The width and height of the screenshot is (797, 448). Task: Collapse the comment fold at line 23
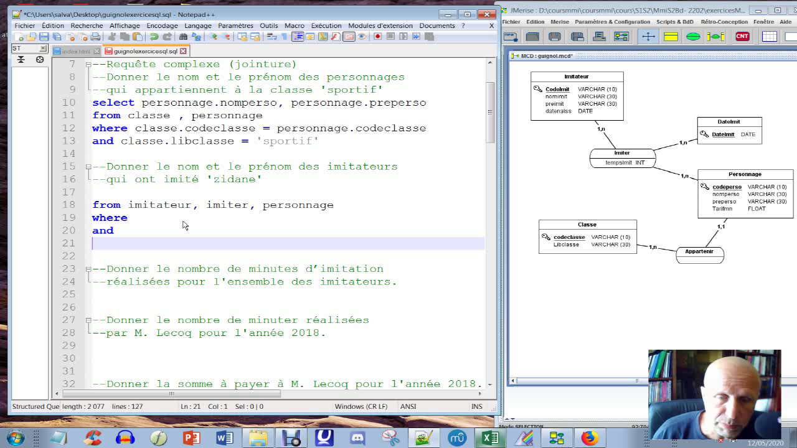[x=88, y=269]
